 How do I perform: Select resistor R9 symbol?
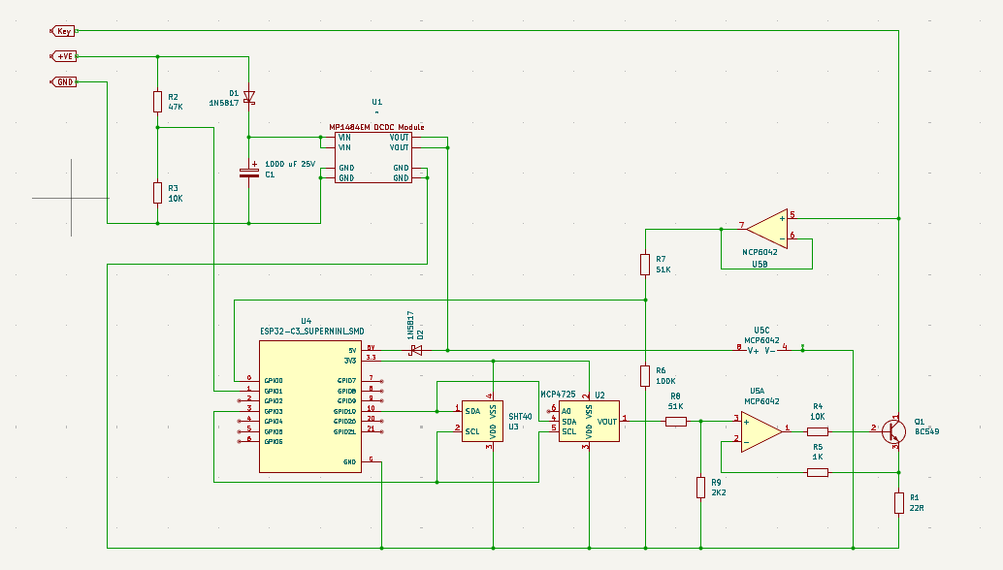coord(701,488)
